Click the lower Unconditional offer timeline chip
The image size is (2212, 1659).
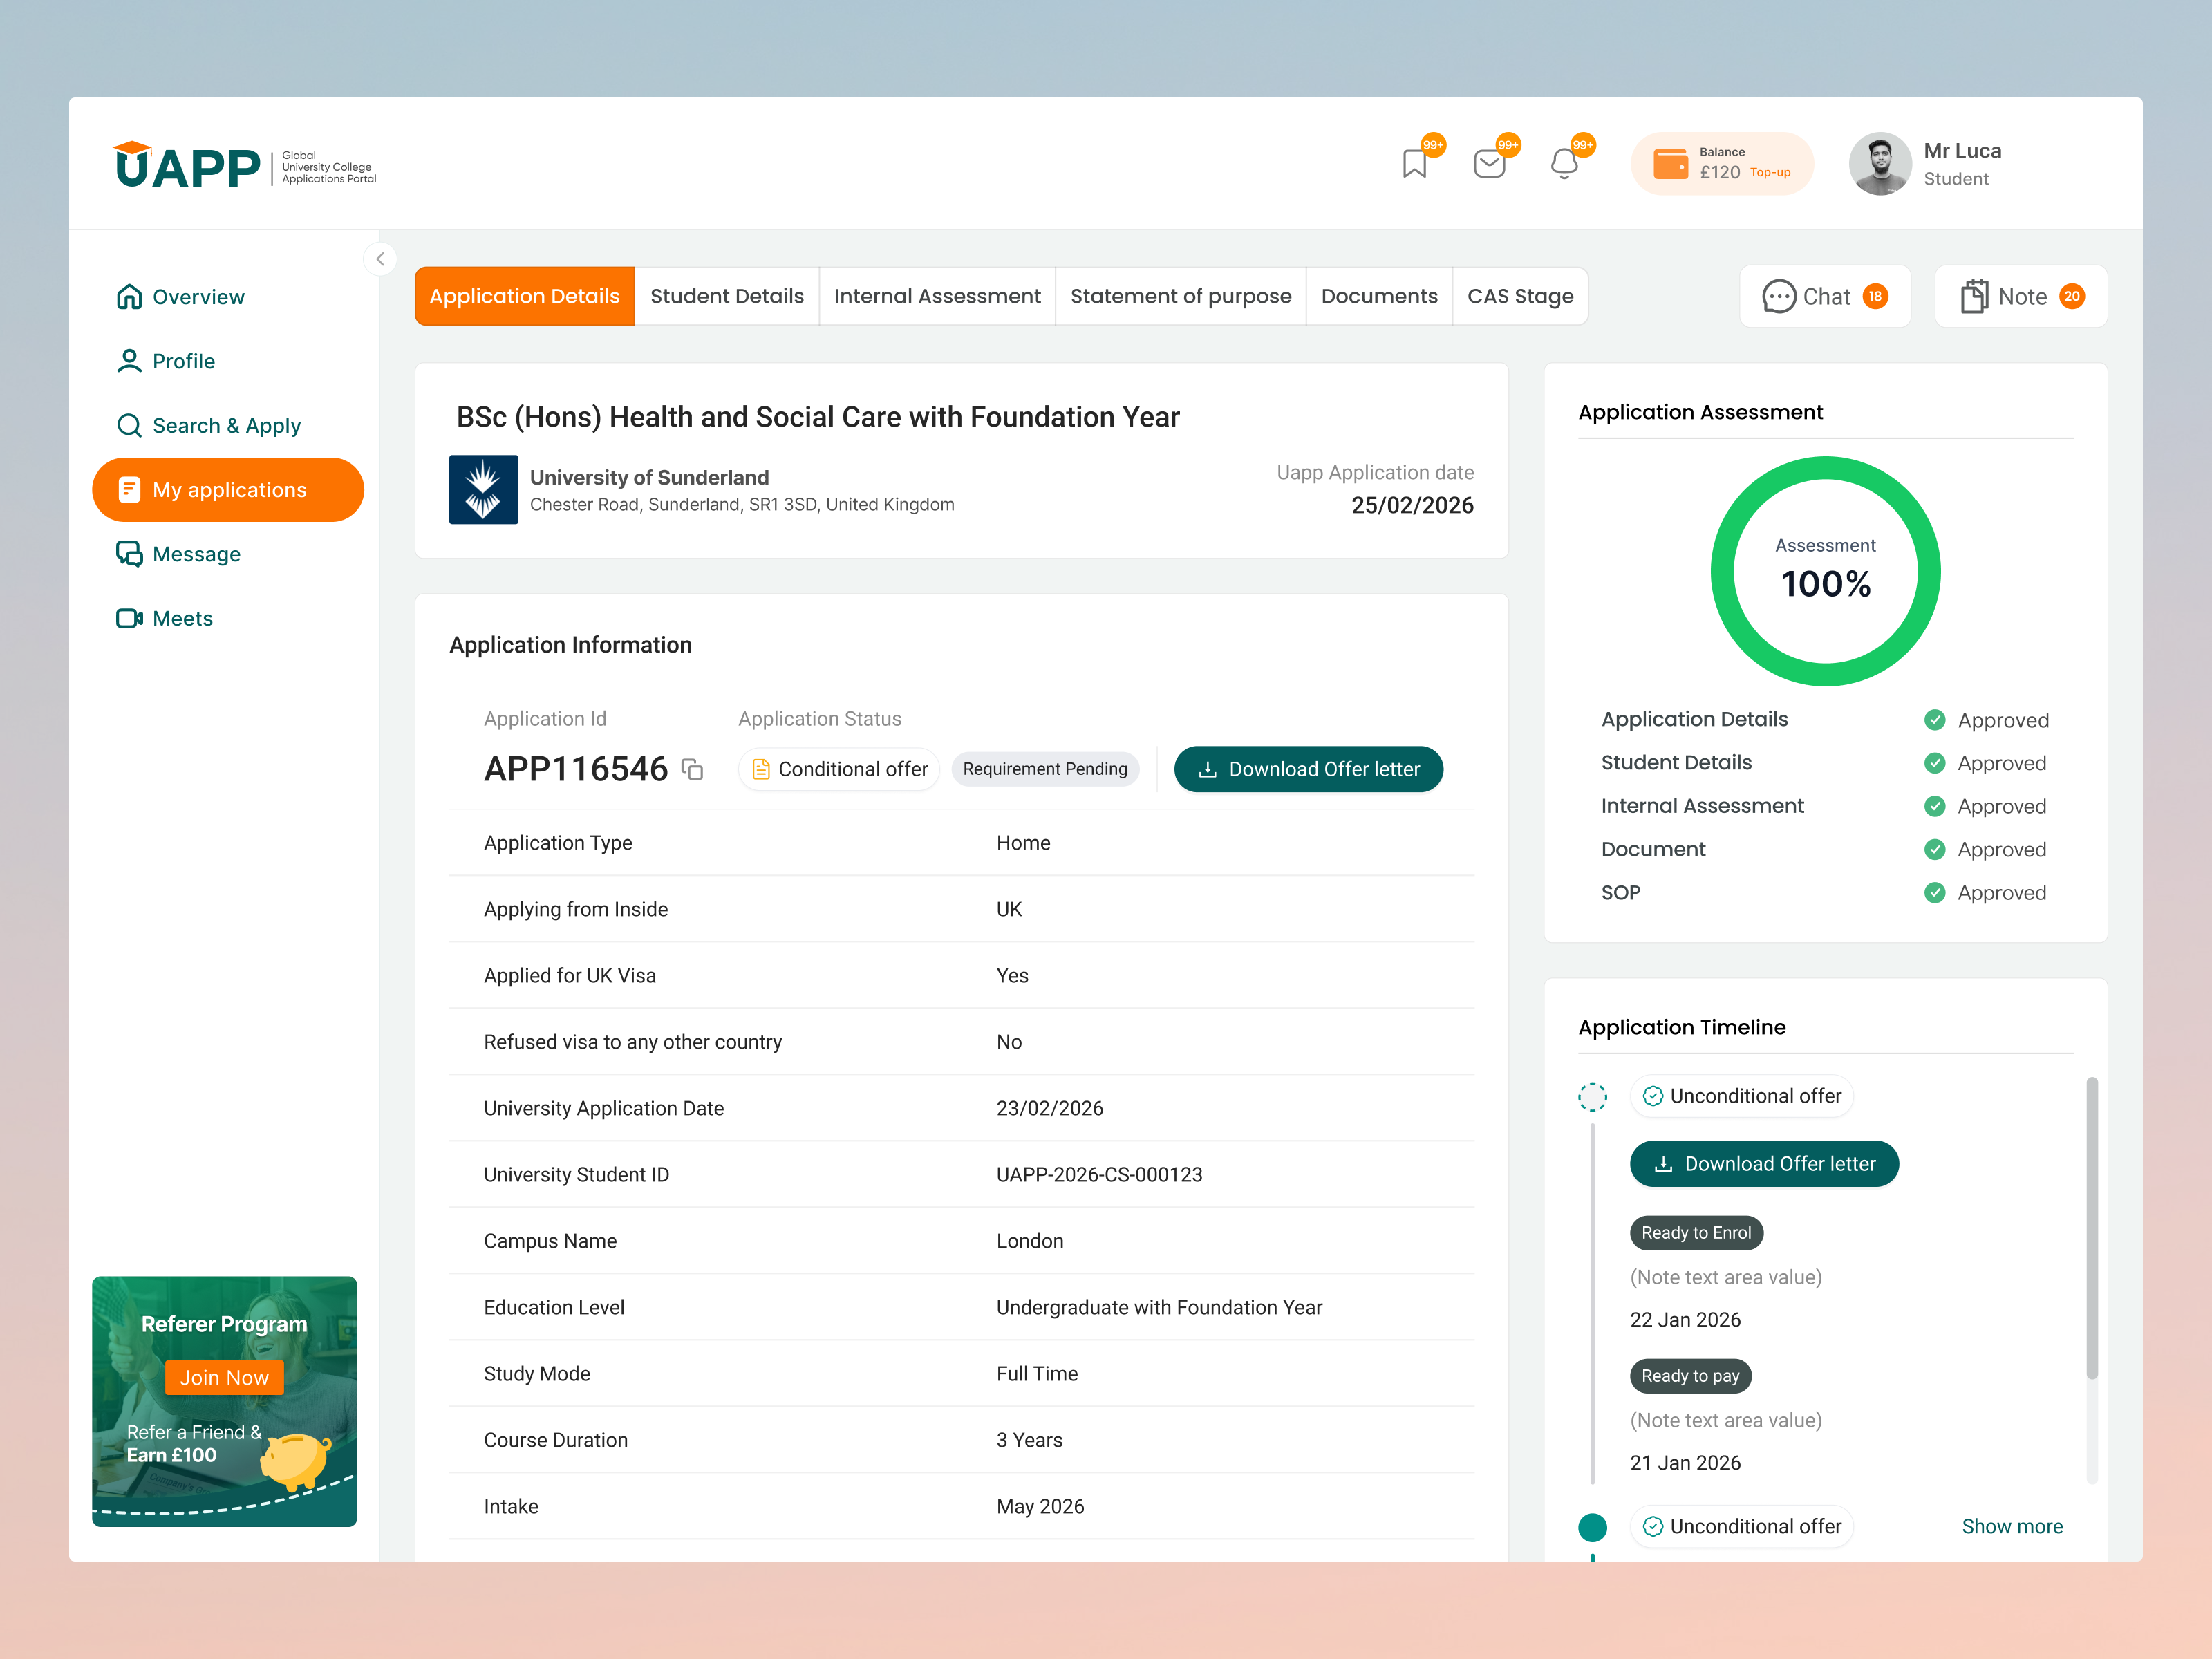point(1742,1526)
